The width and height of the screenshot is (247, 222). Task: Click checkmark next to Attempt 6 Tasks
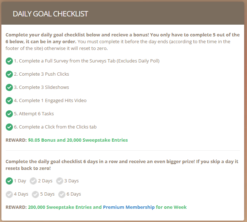click(x=9, y=114)
